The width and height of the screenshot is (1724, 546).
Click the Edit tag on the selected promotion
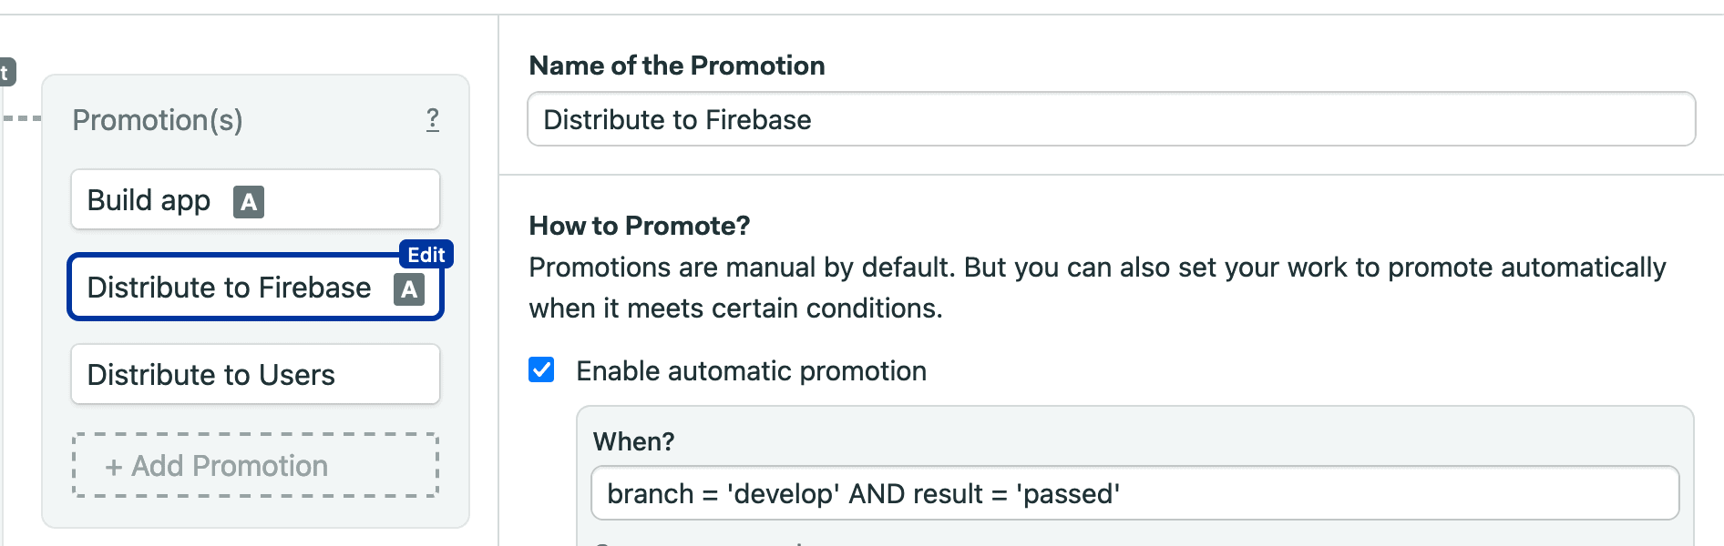[426, 255]
